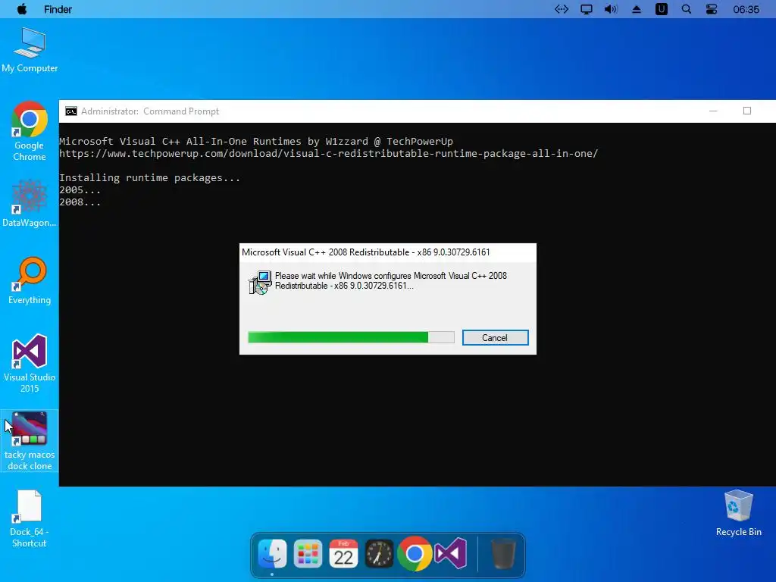The width and height of the screenshot is (776, 582).
Task: Open Finder from the dock
Action: (x=272, y=554)
